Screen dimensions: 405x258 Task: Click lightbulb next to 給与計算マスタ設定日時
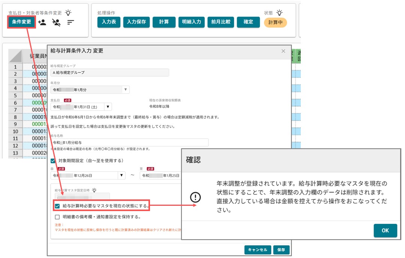[94, 190]
